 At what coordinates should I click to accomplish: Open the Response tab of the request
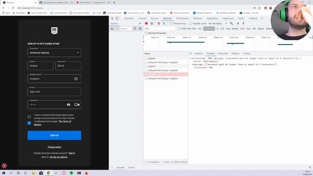click(x=223, y=53)
